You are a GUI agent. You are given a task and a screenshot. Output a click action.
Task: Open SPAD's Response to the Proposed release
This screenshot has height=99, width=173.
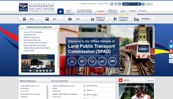tap(30, 87)
